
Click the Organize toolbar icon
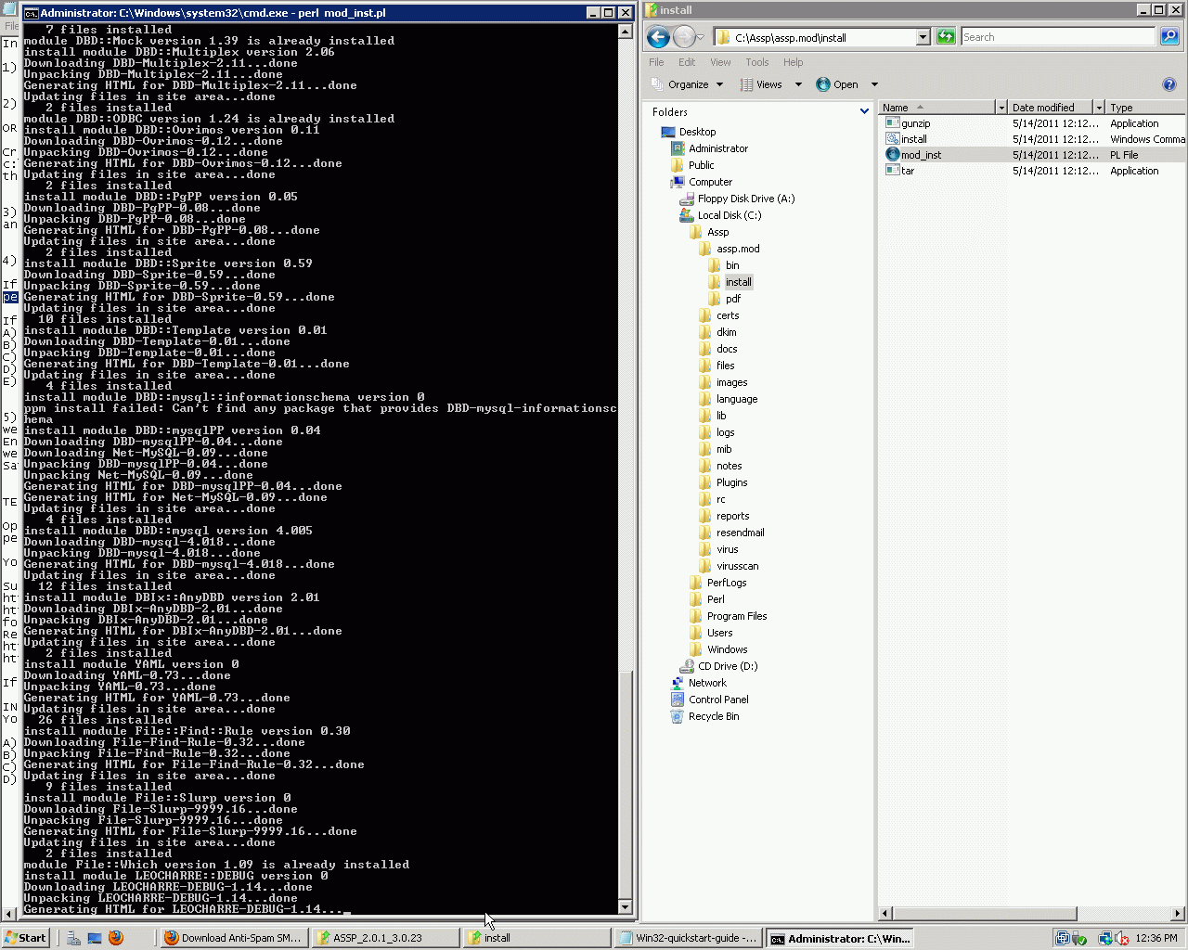point(656,84)
